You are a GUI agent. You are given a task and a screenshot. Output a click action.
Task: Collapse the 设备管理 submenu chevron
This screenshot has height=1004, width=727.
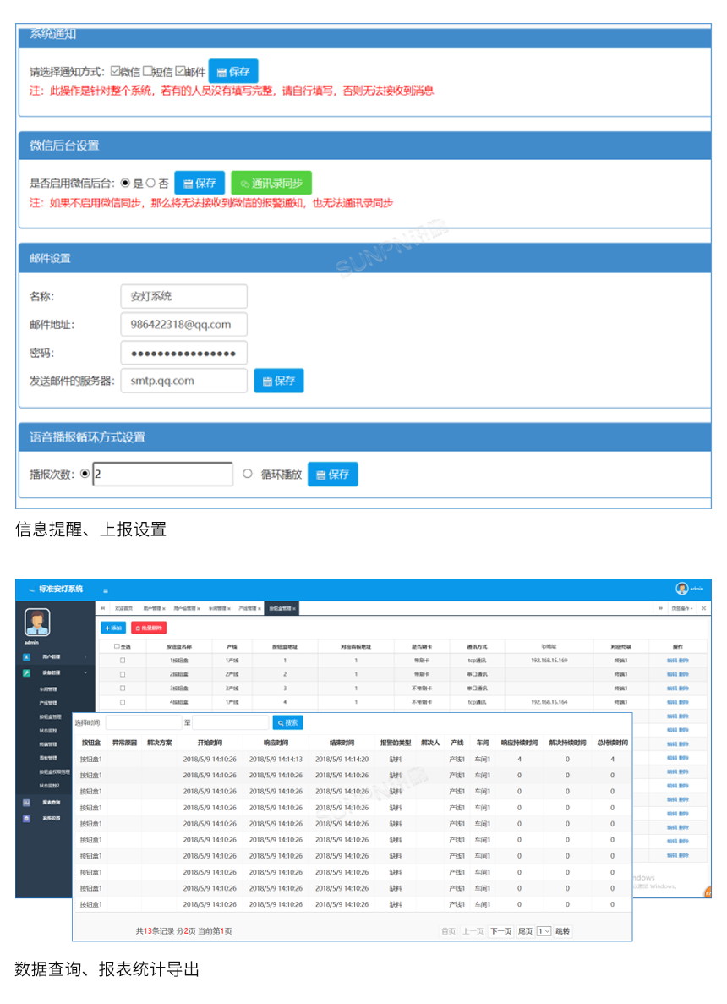(86, 672)
